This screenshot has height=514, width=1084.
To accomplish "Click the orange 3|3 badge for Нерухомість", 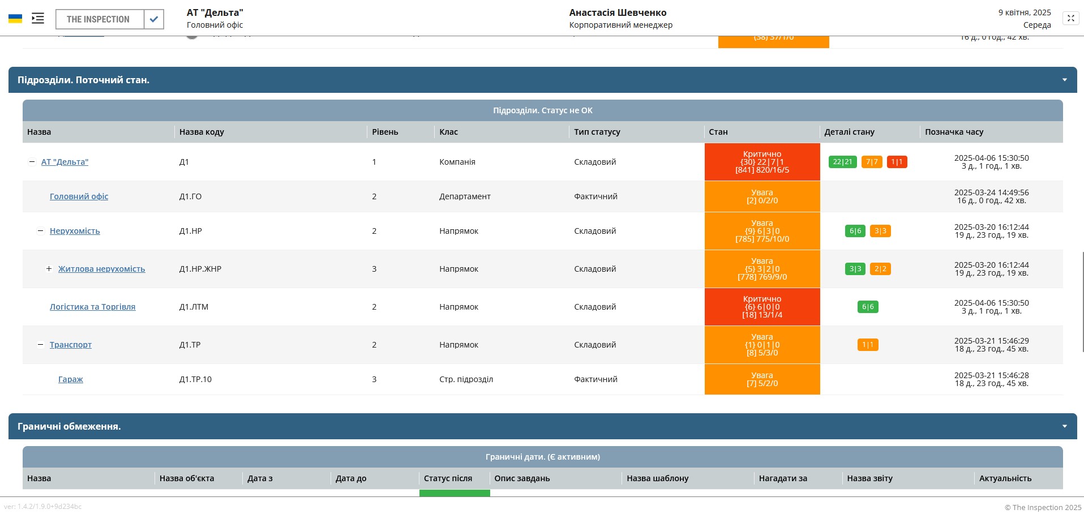I will point(880,231).
